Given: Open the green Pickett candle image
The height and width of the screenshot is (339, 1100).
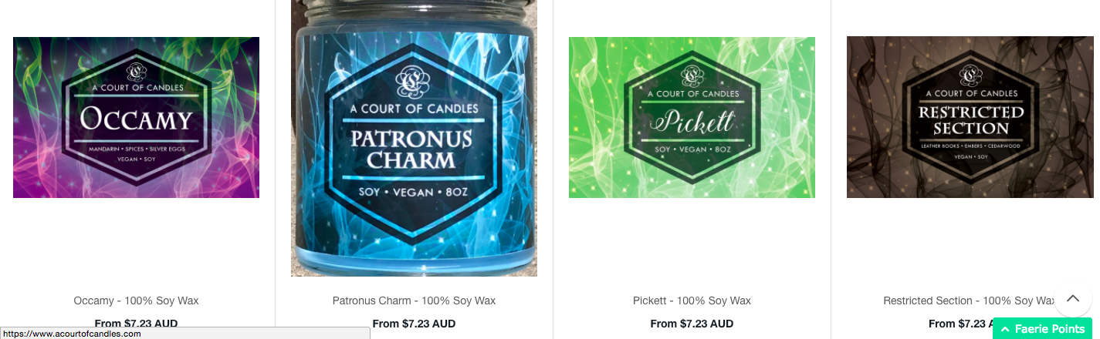Looking at the screenshot, I should (692, 117).
